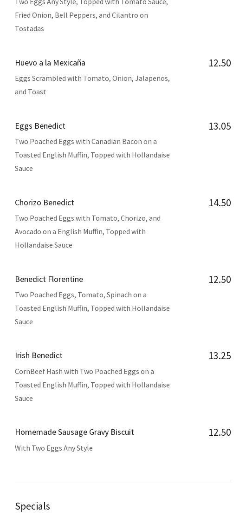Click the 13.25 price of Irish Benedict
The image size is (246, 524).
pos(220,355)
